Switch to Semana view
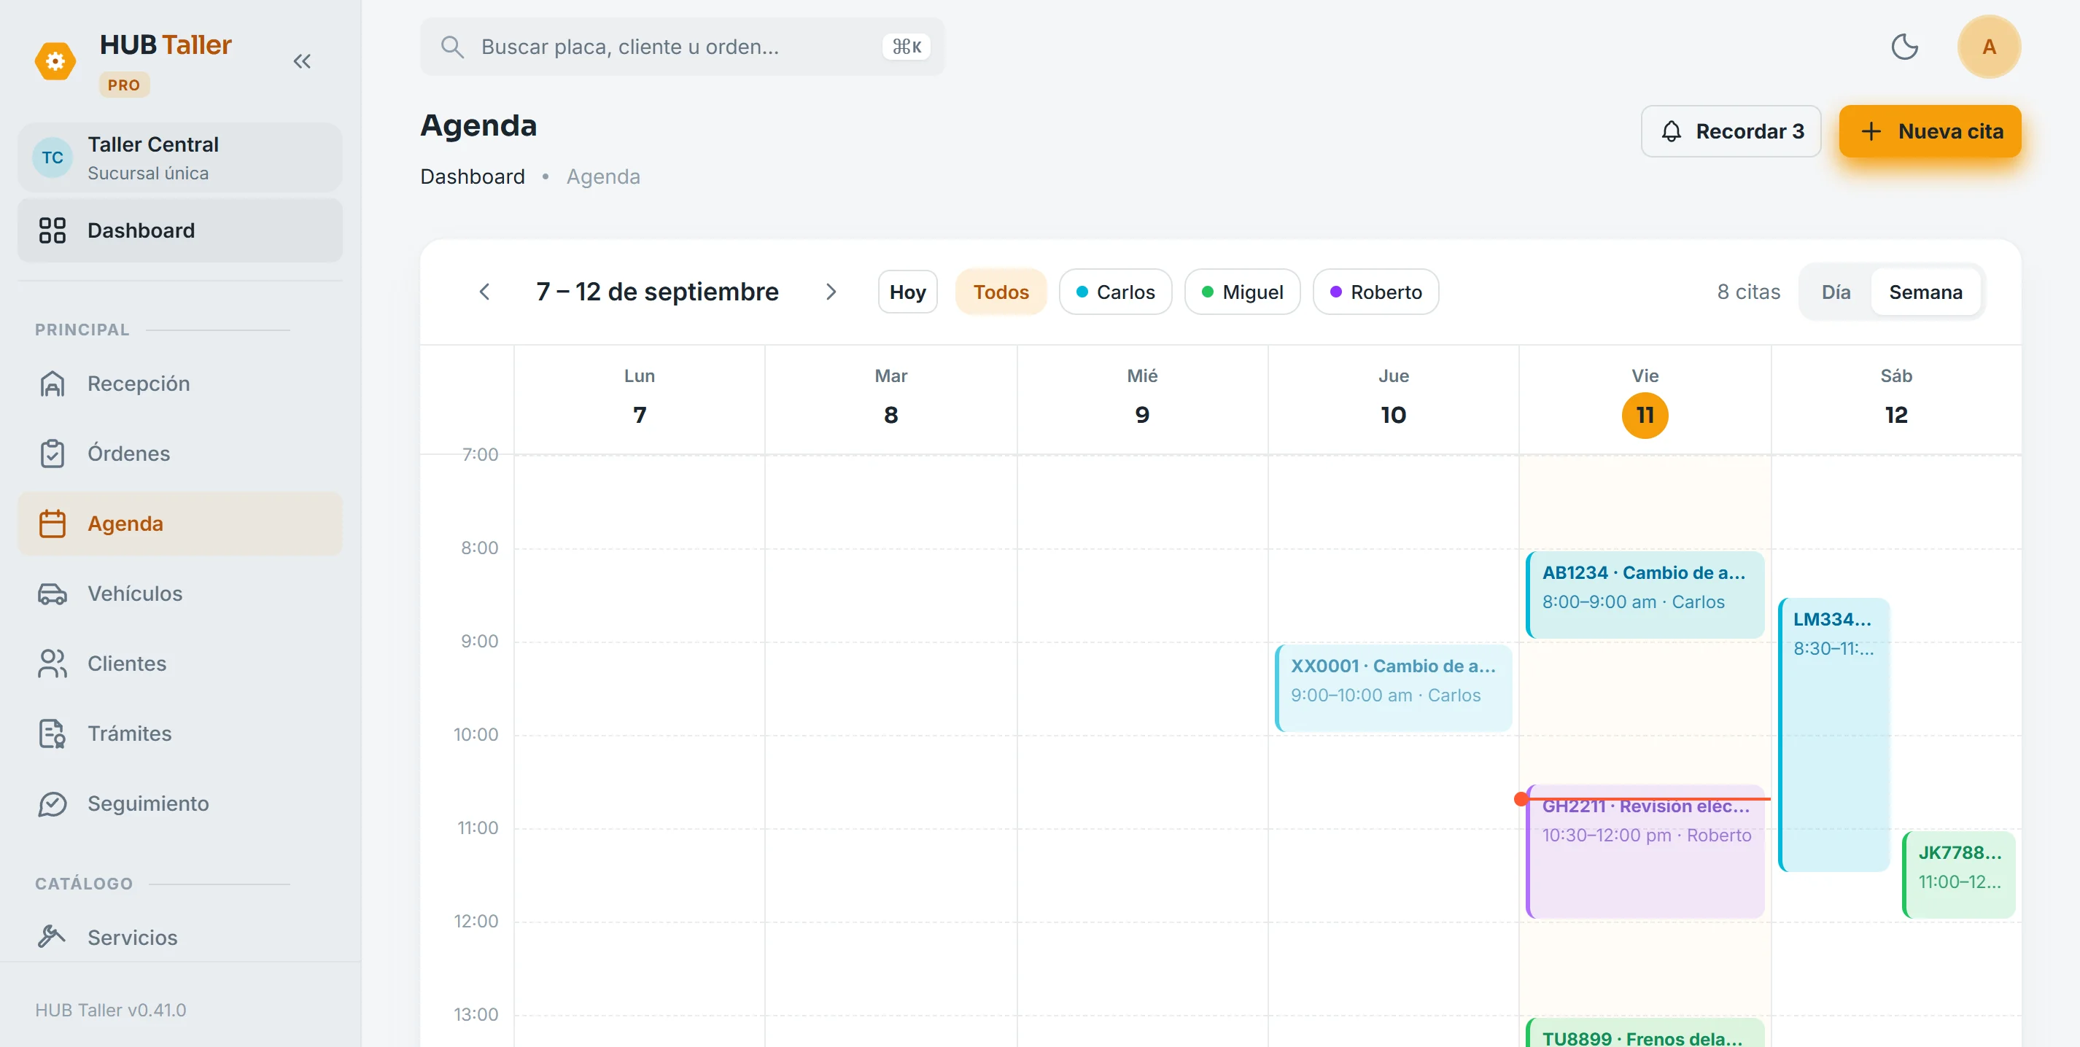The image size is (2080, 1047). point(1925,292)
